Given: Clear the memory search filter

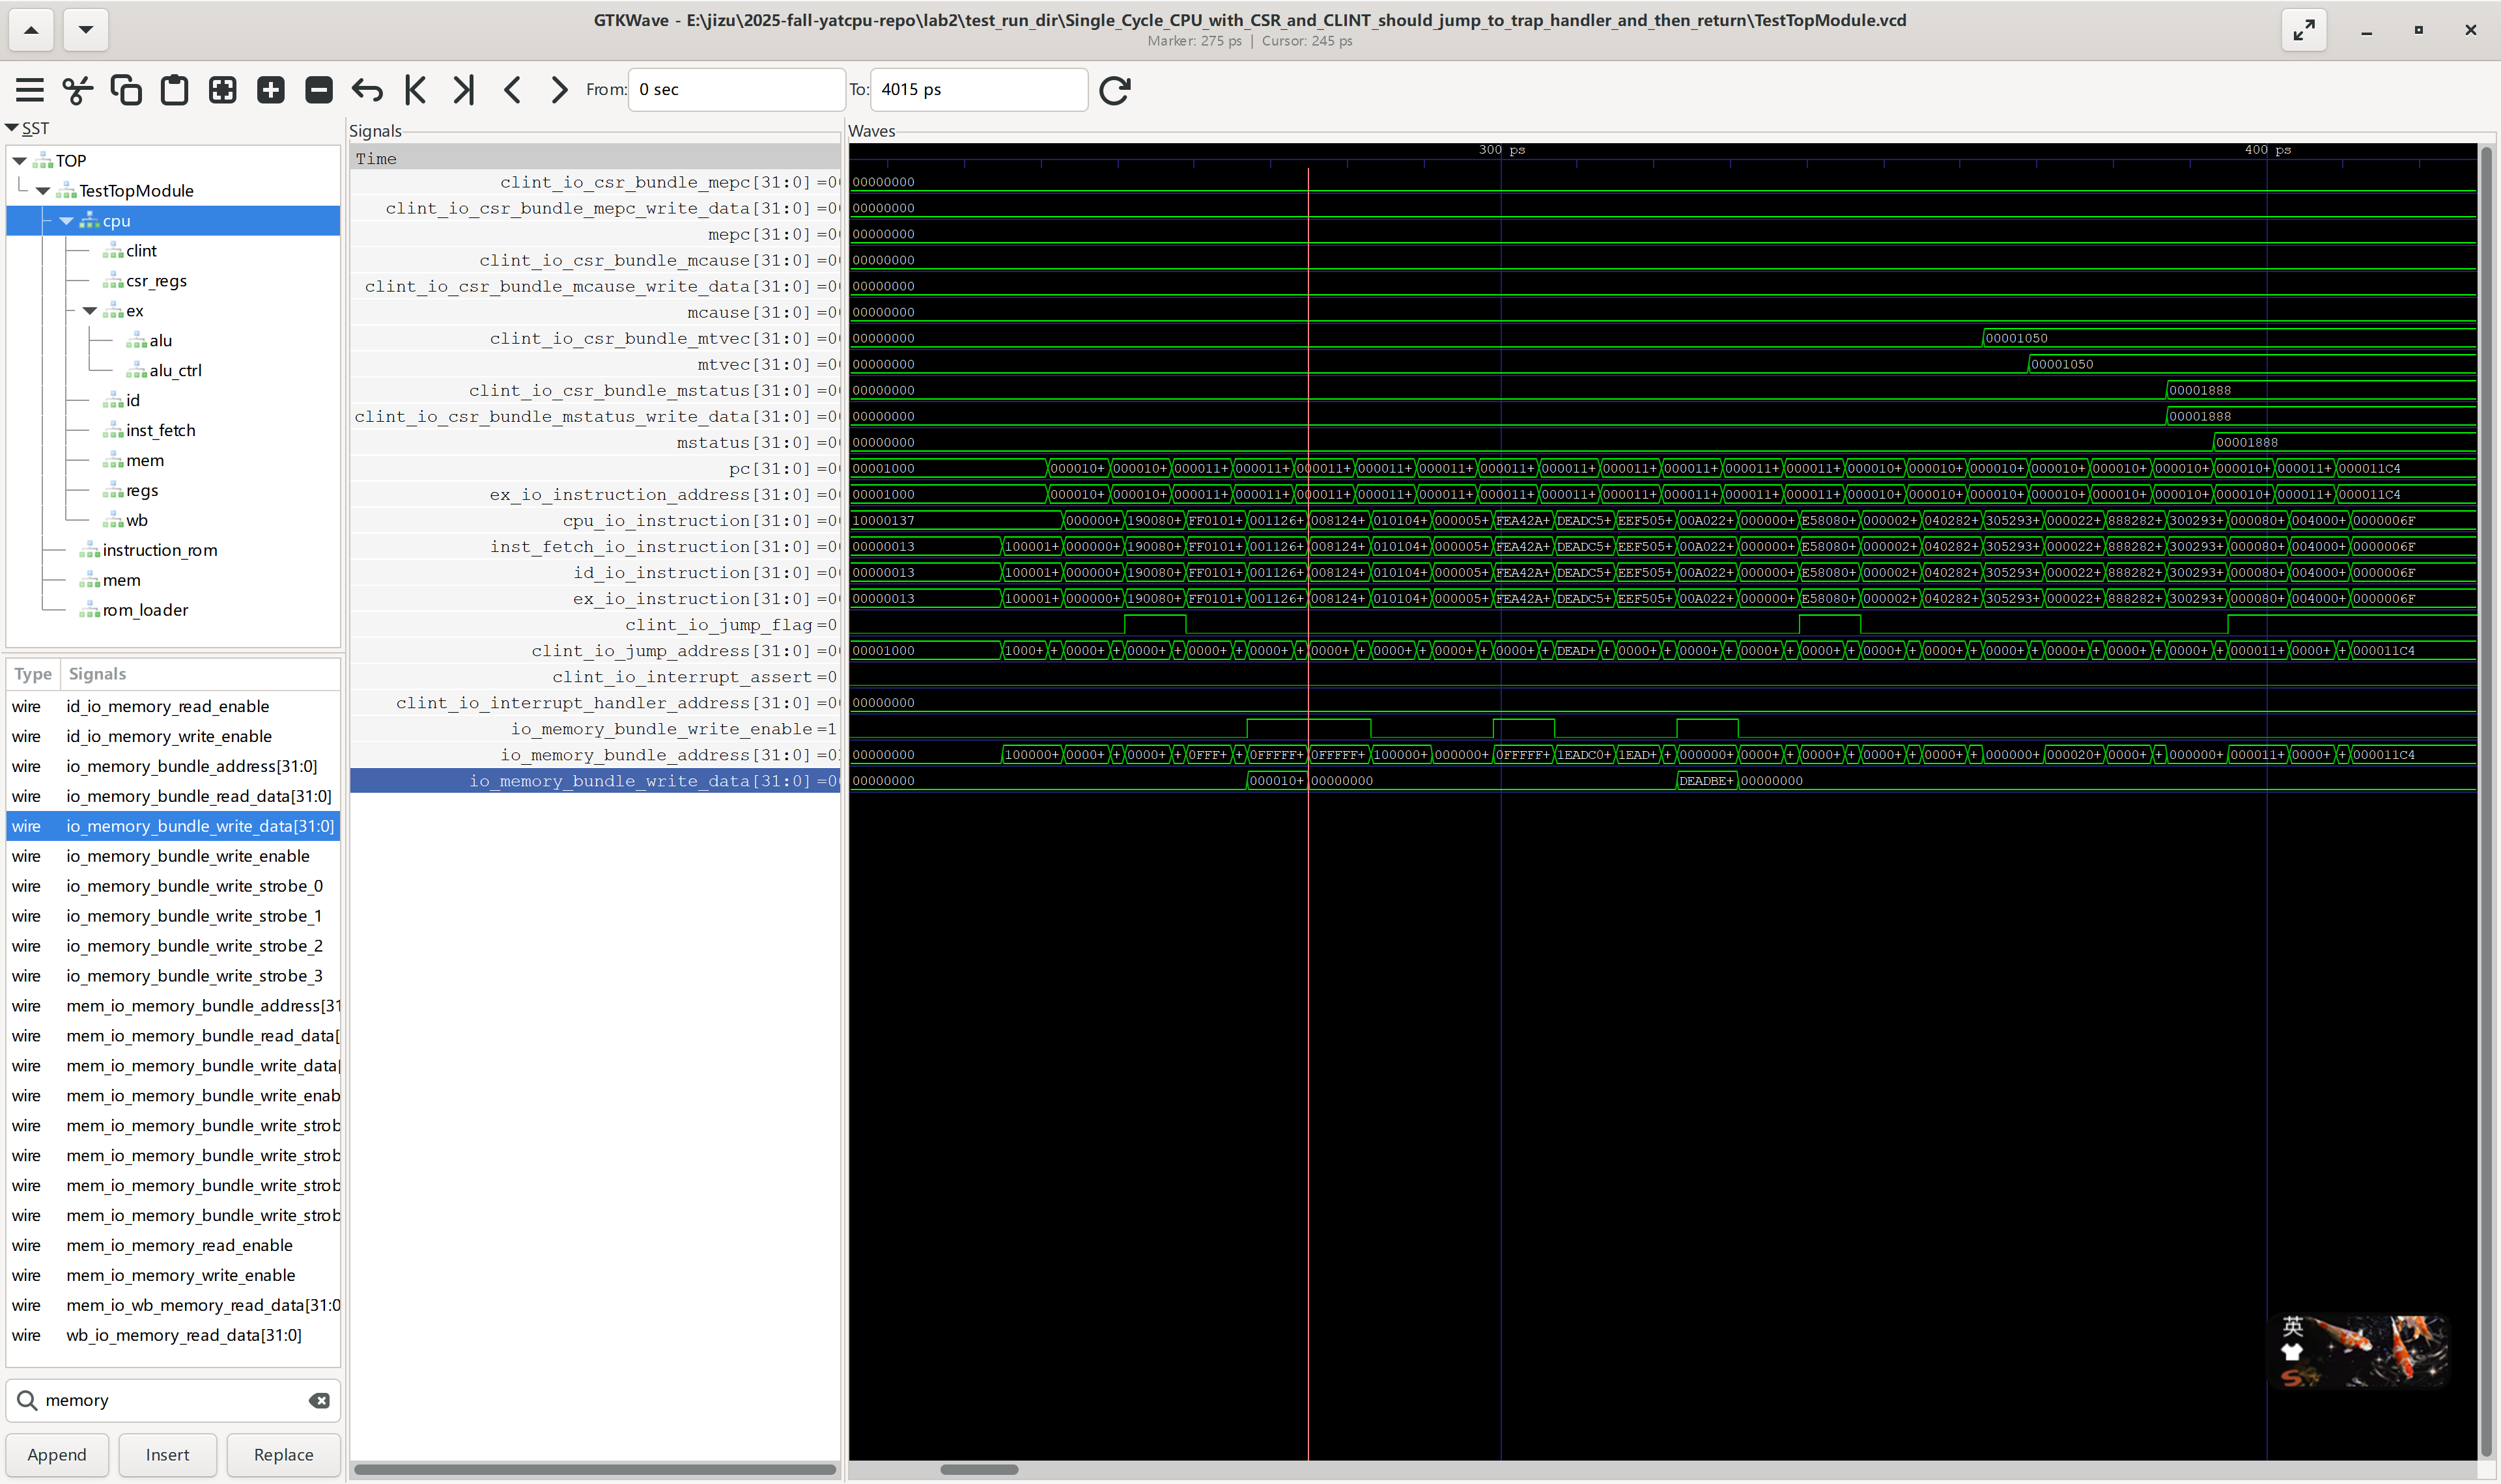Looking at the screenshot, I should [x=319, y=1400].
